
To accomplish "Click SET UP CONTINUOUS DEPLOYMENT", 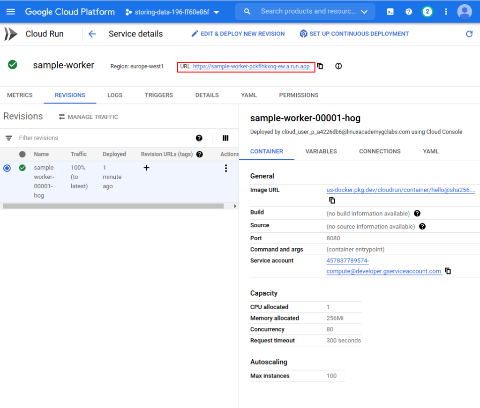I will [354, 34].
